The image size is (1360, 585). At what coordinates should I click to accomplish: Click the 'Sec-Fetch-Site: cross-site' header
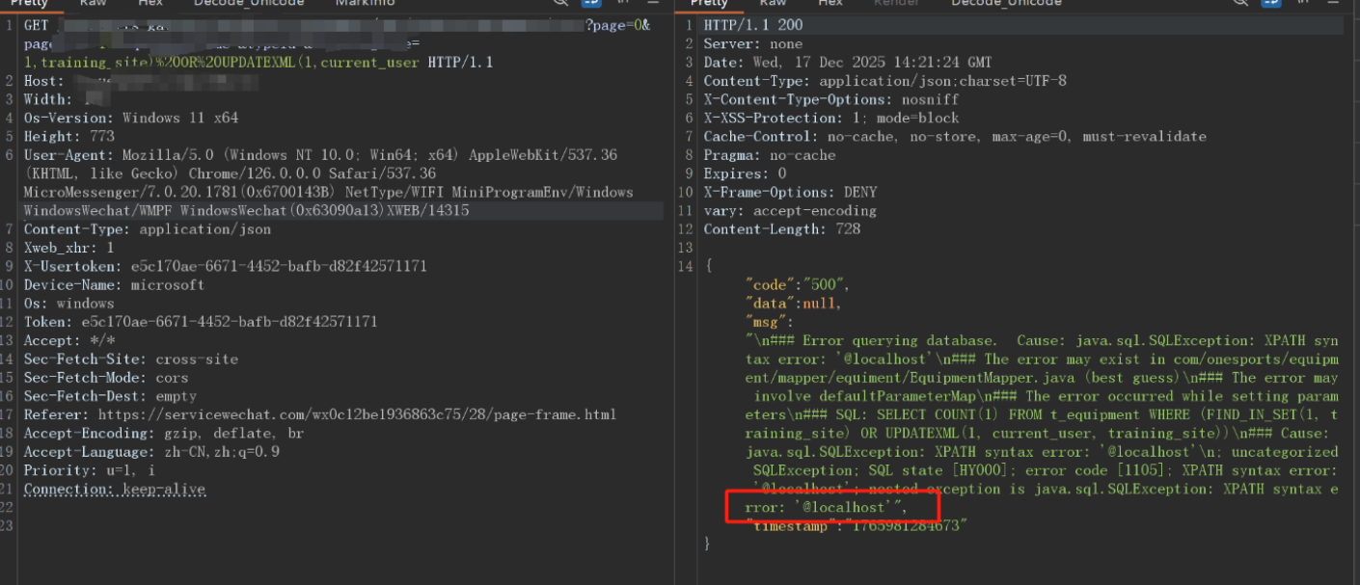coord(130,359)
